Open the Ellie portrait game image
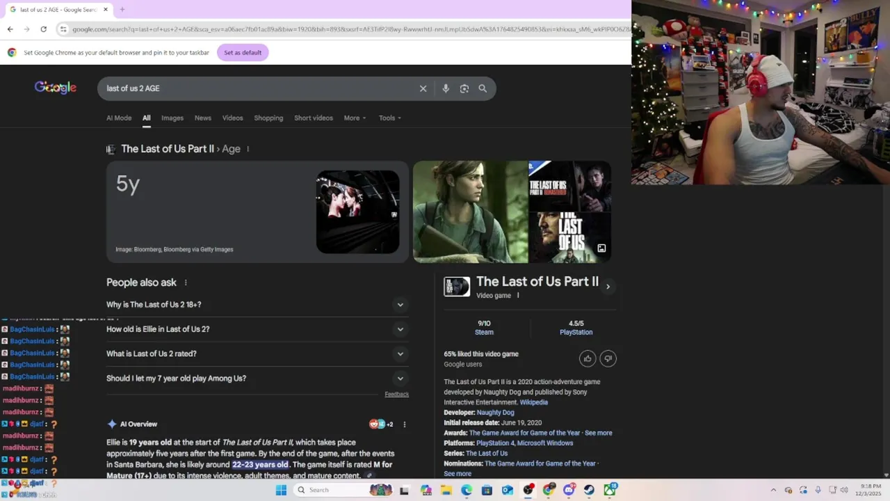 pos(471,212)
